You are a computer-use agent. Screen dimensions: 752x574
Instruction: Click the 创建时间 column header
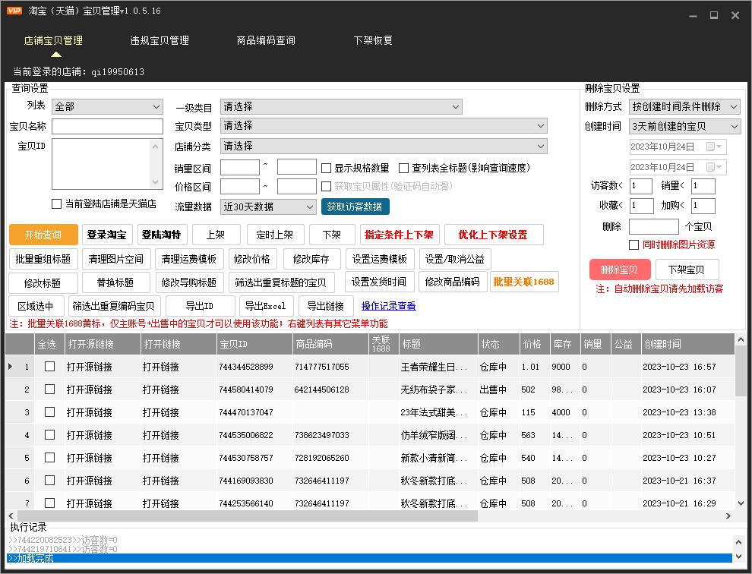pos(687,344)
